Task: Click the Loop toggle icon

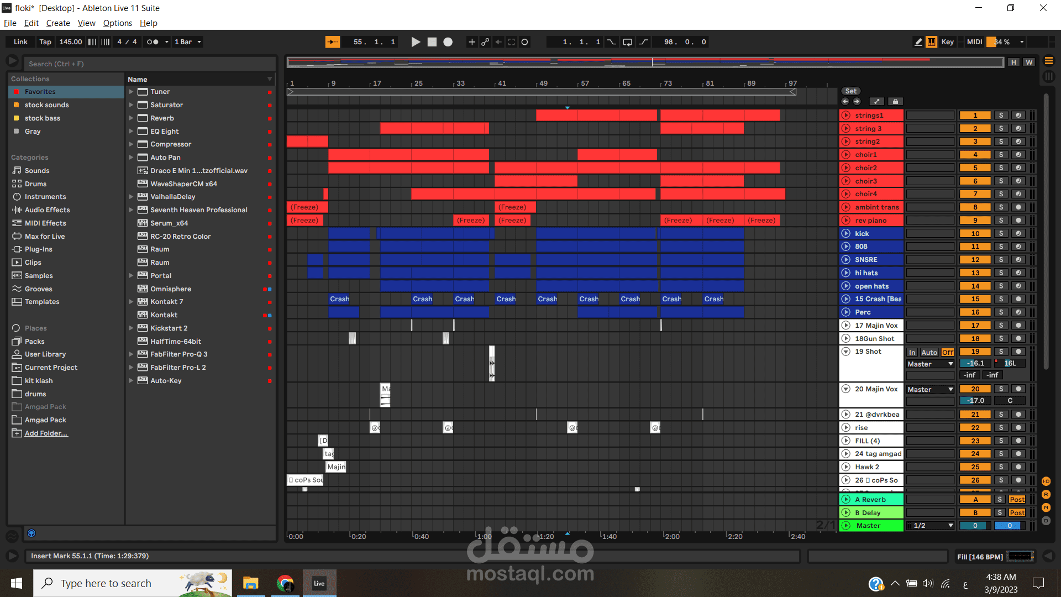Action: click(627, 41)
